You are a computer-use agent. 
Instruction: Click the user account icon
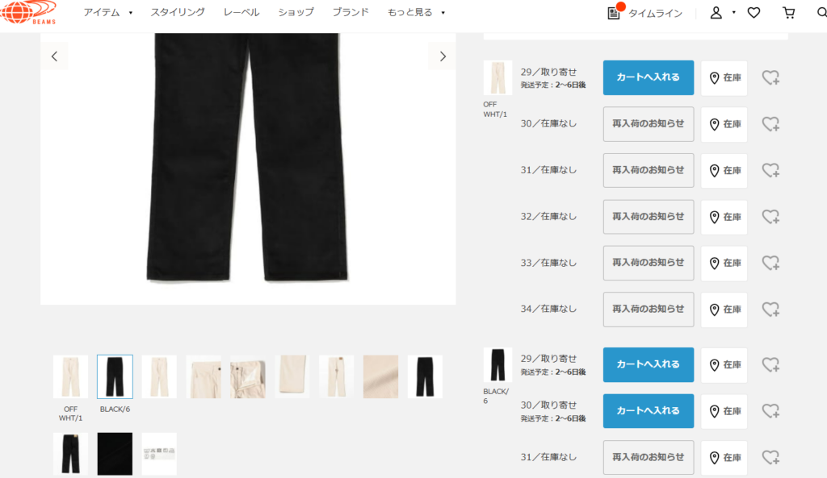click(716, 13)
